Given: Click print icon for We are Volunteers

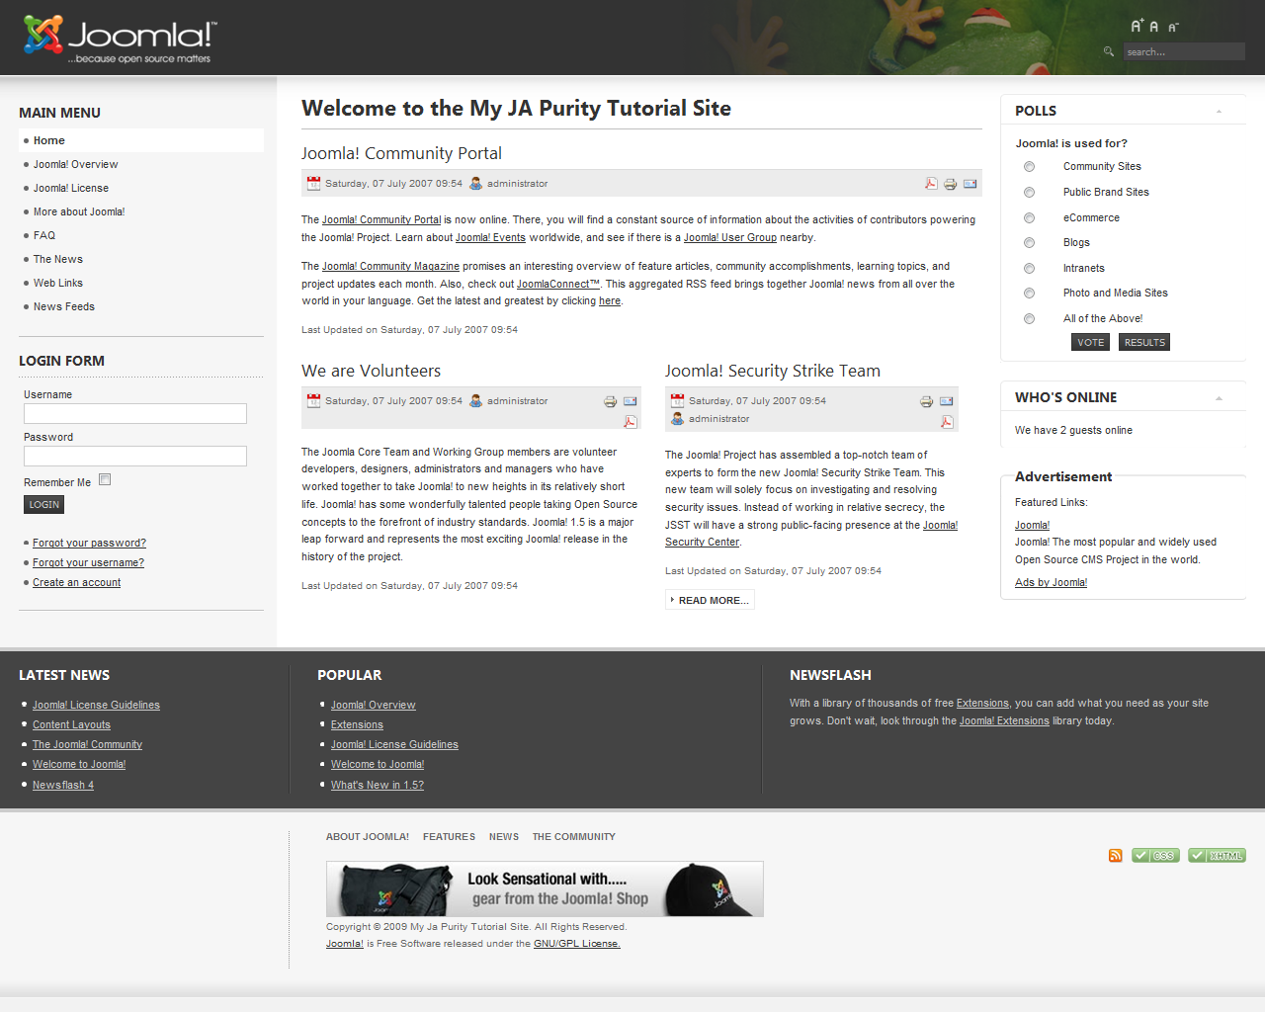Looking at the screenshot, I should [x=611, y=401].
